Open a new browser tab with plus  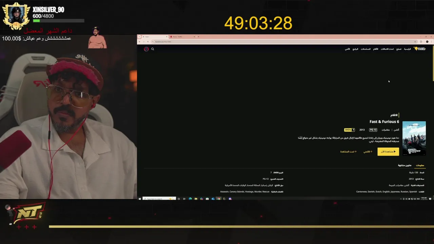(x=198, y=37)
